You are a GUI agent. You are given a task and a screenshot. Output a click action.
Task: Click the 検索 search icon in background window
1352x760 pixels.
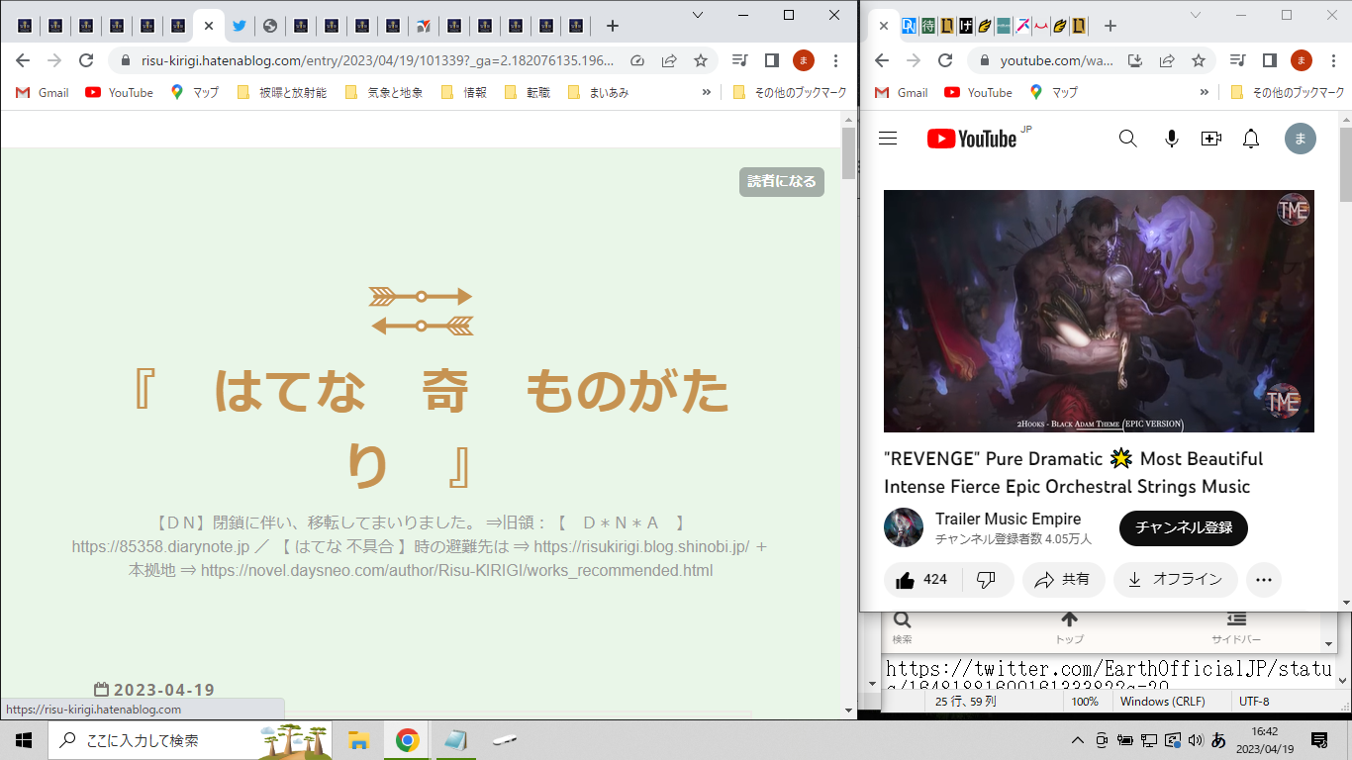pyautogui.click(x=902, y=626)
